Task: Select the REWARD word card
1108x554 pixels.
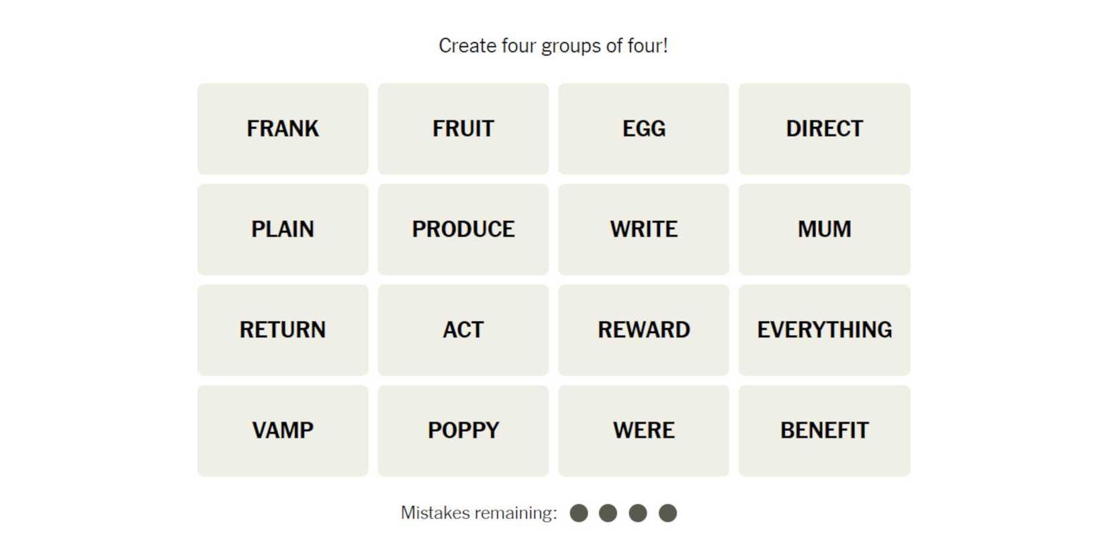Action: pos(643,330)
